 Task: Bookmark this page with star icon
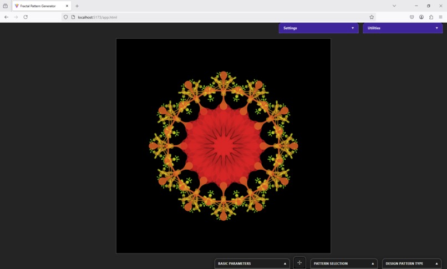tap(372, 17)
